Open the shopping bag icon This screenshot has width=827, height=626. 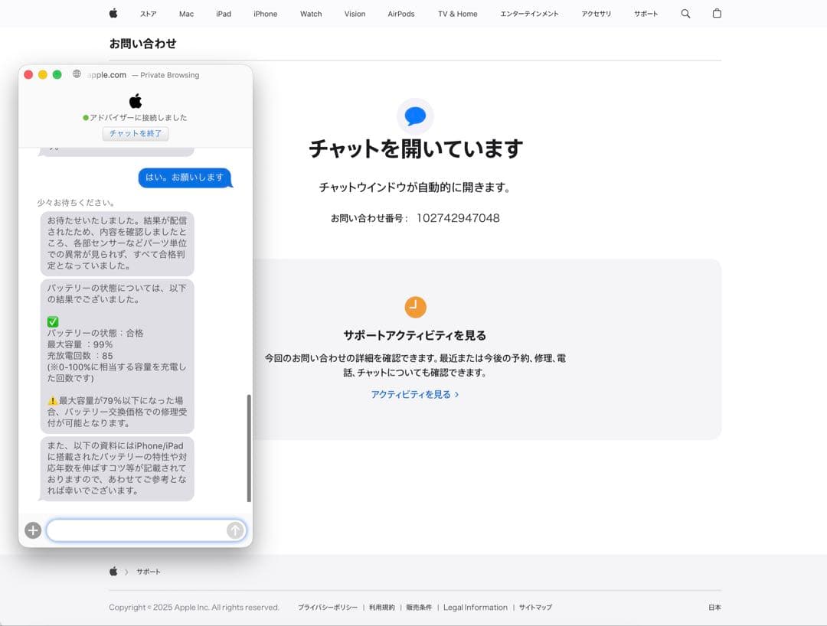pyautogui.click(x=717, y=13)
